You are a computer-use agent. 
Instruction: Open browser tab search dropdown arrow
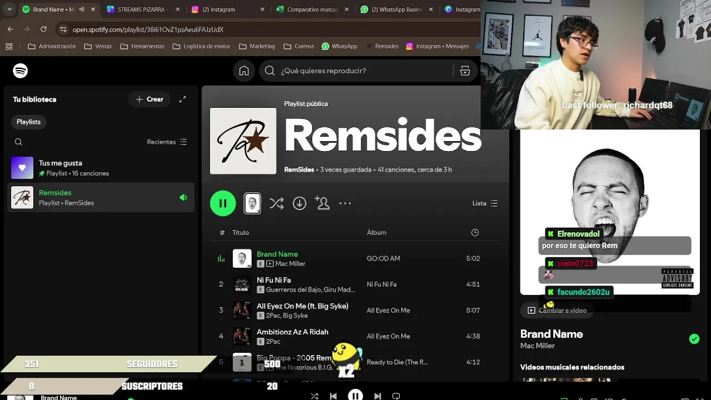9,9
